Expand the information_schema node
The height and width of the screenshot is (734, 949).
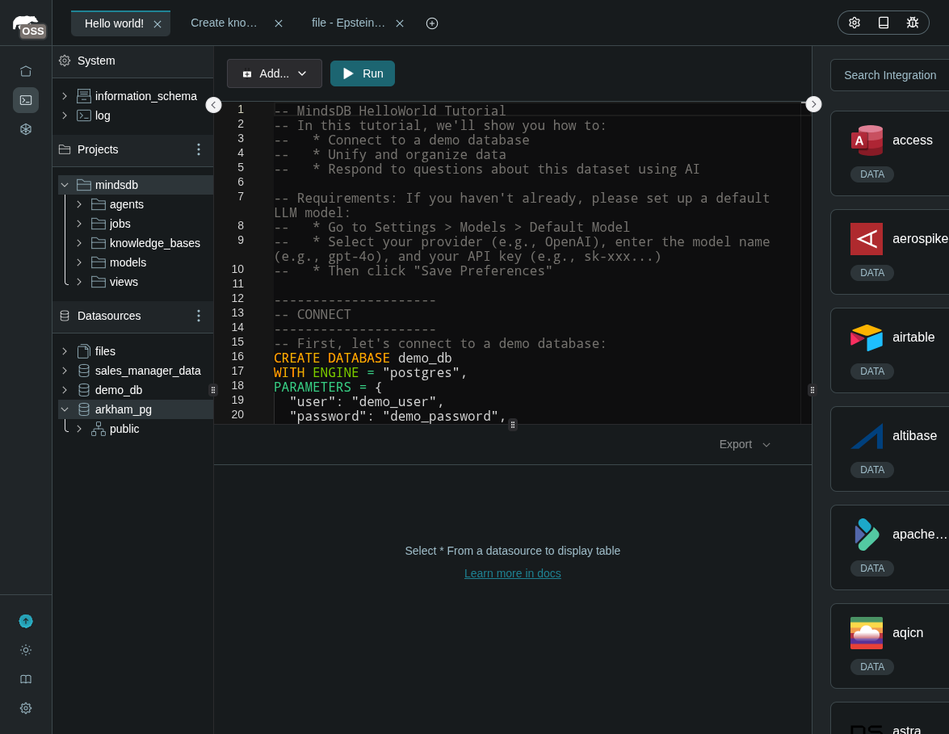(x=65, y=96)
